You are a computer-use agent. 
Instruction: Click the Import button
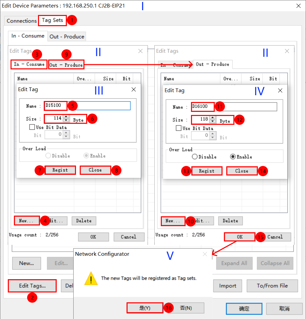[227, 286]
